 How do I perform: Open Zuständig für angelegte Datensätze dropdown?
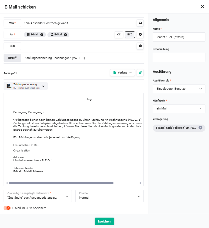tap(38, 196)
